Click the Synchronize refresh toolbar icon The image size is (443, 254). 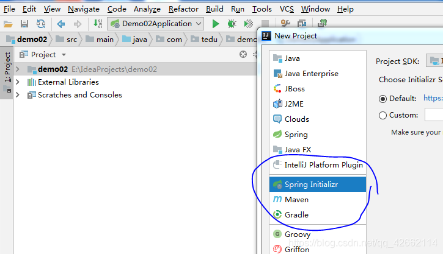[41, 24]
